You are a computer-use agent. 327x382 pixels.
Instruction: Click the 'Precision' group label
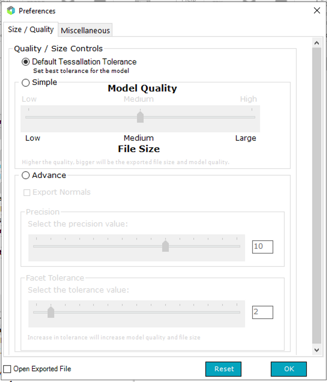pos(43,212)
